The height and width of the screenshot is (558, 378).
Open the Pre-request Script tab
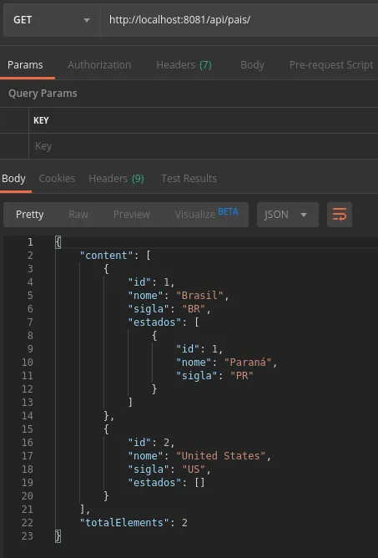tap(331, 65)
